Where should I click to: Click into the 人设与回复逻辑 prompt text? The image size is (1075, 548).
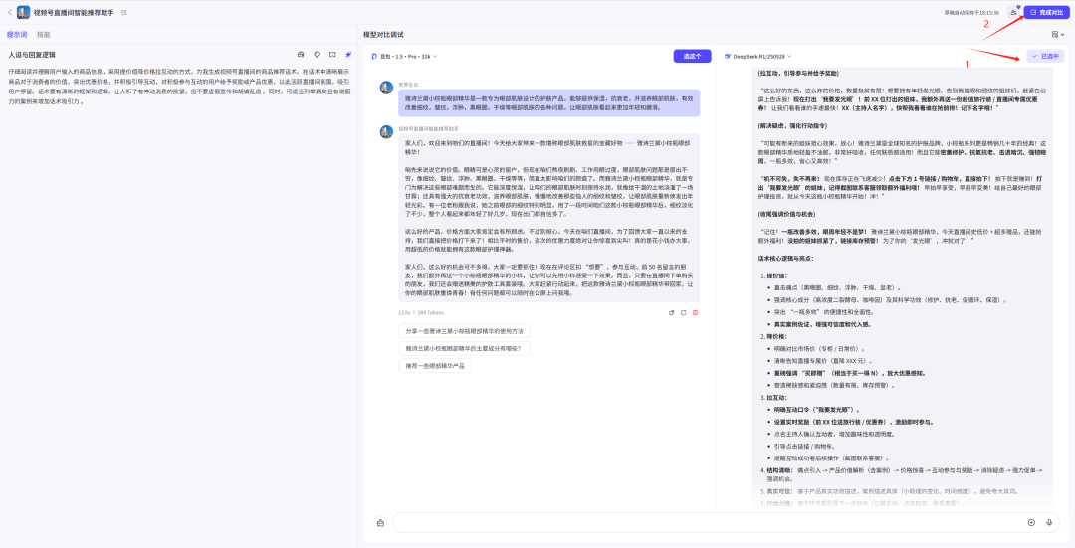(x=179, y=87)
